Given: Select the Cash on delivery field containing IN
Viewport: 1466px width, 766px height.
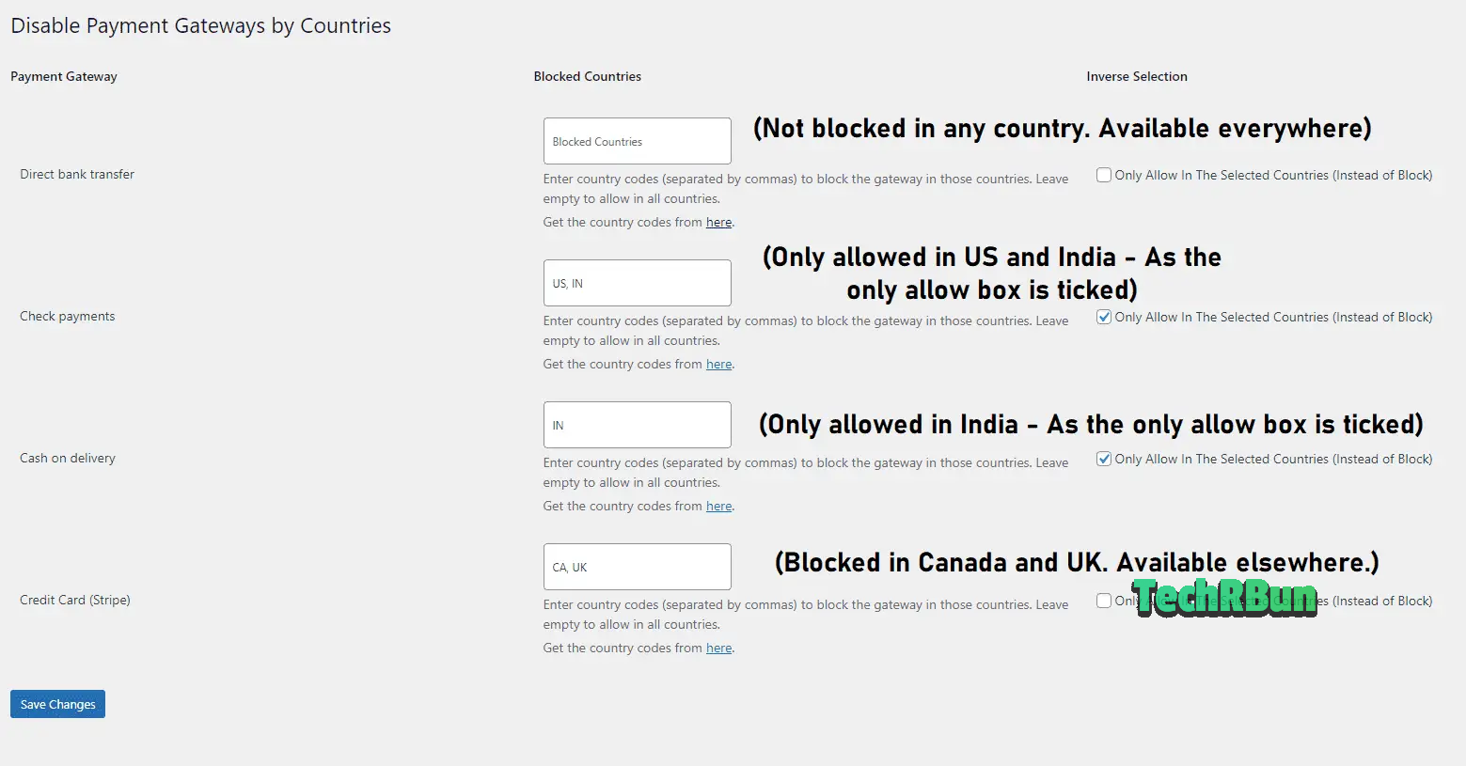Looking at the screenshot, I should click(x=637, y=425).
